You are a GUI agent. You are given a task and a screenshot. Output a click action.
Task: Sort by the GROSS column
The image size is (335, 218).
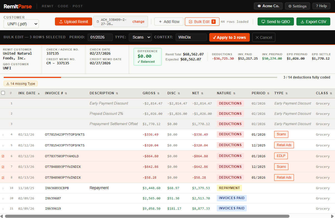click(x=151, y=93)
